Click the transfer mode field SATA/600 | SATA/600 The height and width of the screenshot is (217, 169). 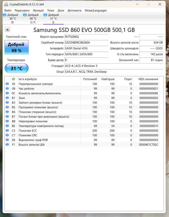coord(87,54)
